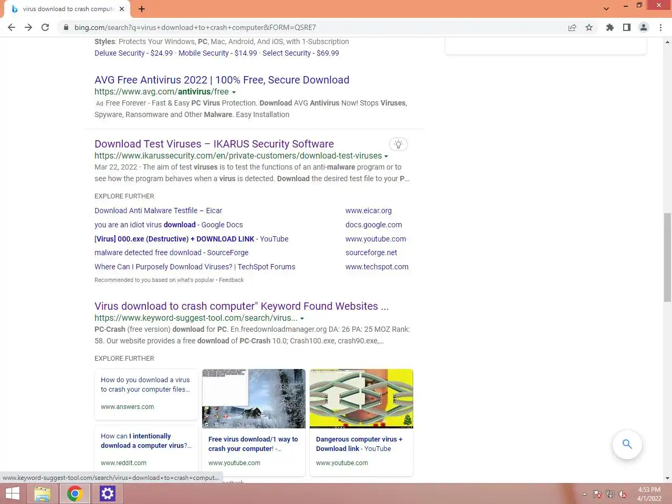The height and width of the screenshot is (504, 672).
Task: Open the Select Security $69.99 link
Action: tap(301, 53)
